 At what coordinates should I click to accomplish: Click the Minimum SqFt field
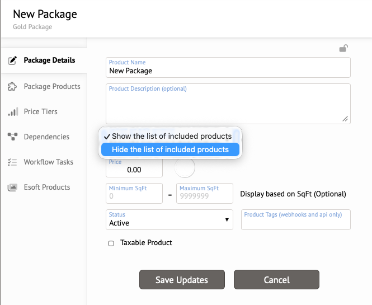coord(134,193)
